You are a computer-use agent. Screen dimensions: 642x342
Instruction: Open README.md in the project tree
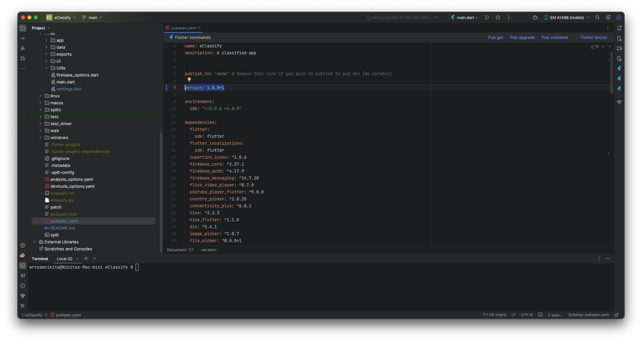click(63, 228)
